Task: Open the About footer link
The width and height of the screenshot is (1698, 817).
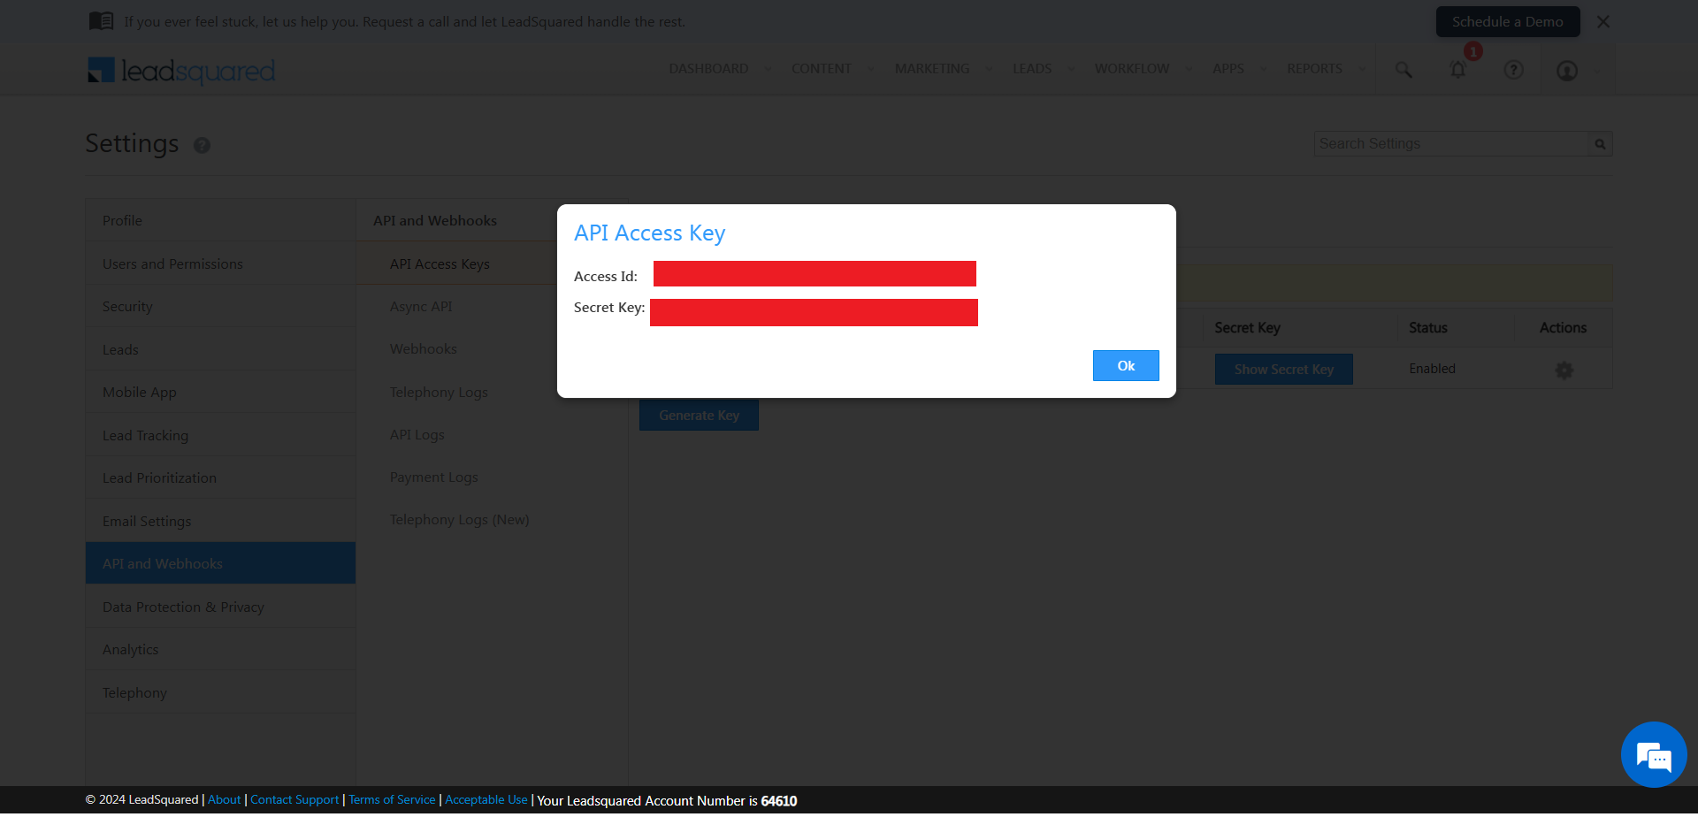Action: click(x=225, y=800)
